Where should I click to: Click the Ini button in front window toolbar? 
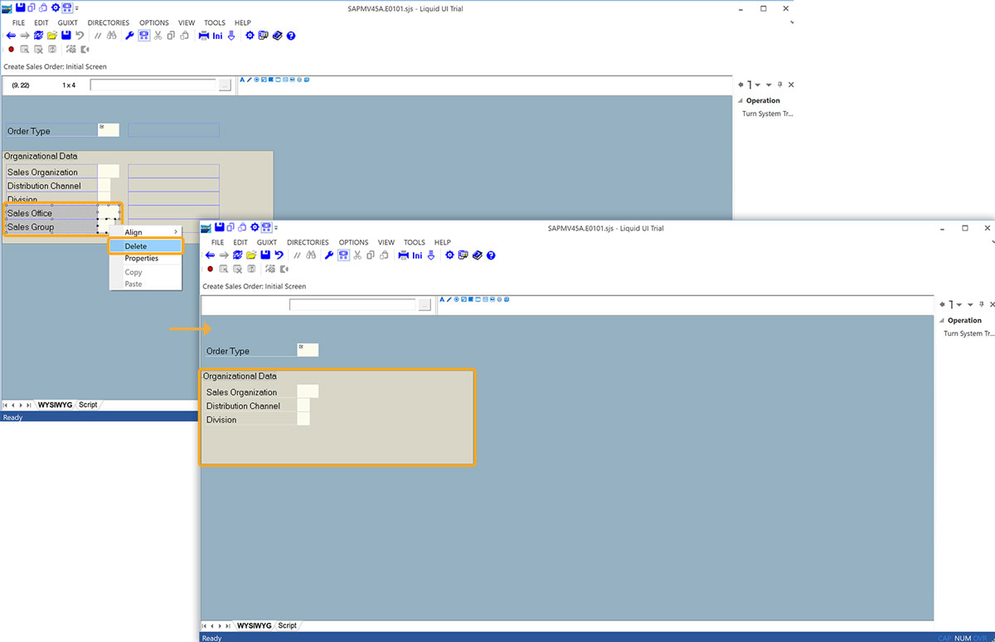pos(416,255)
